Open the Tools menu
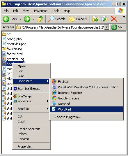128x156 pixels. click(x=56, y=11)
